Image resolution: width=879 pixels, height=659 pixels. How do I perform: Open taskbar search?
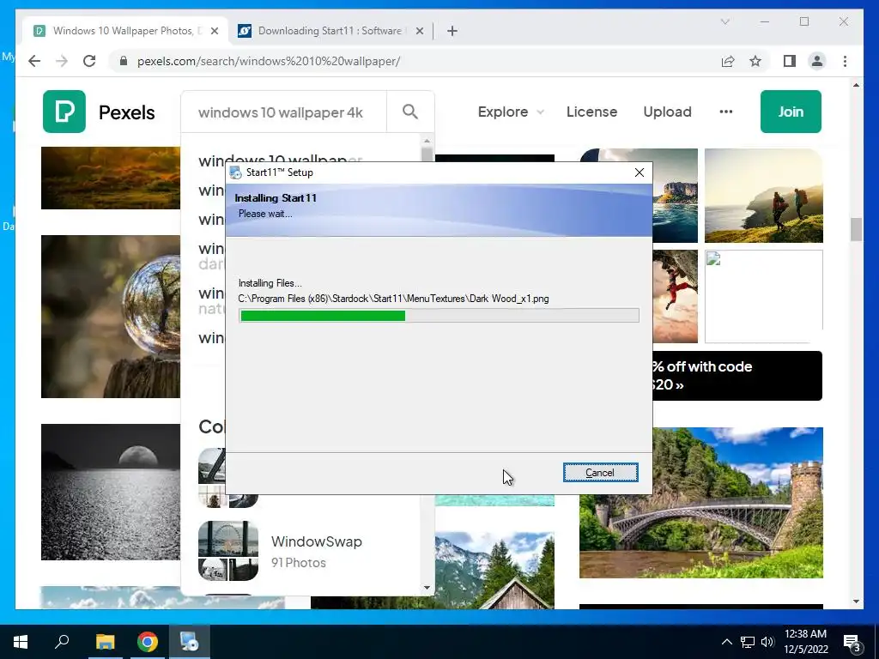62,642
